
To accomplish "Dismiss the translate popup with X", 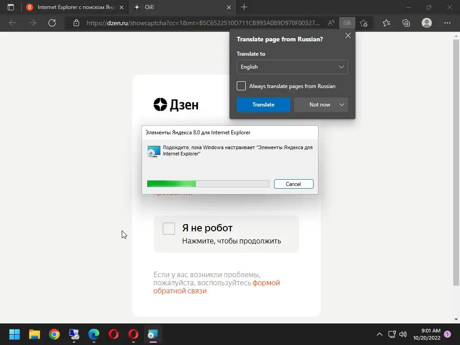I will pyautogui.click(x=348, y=35).
